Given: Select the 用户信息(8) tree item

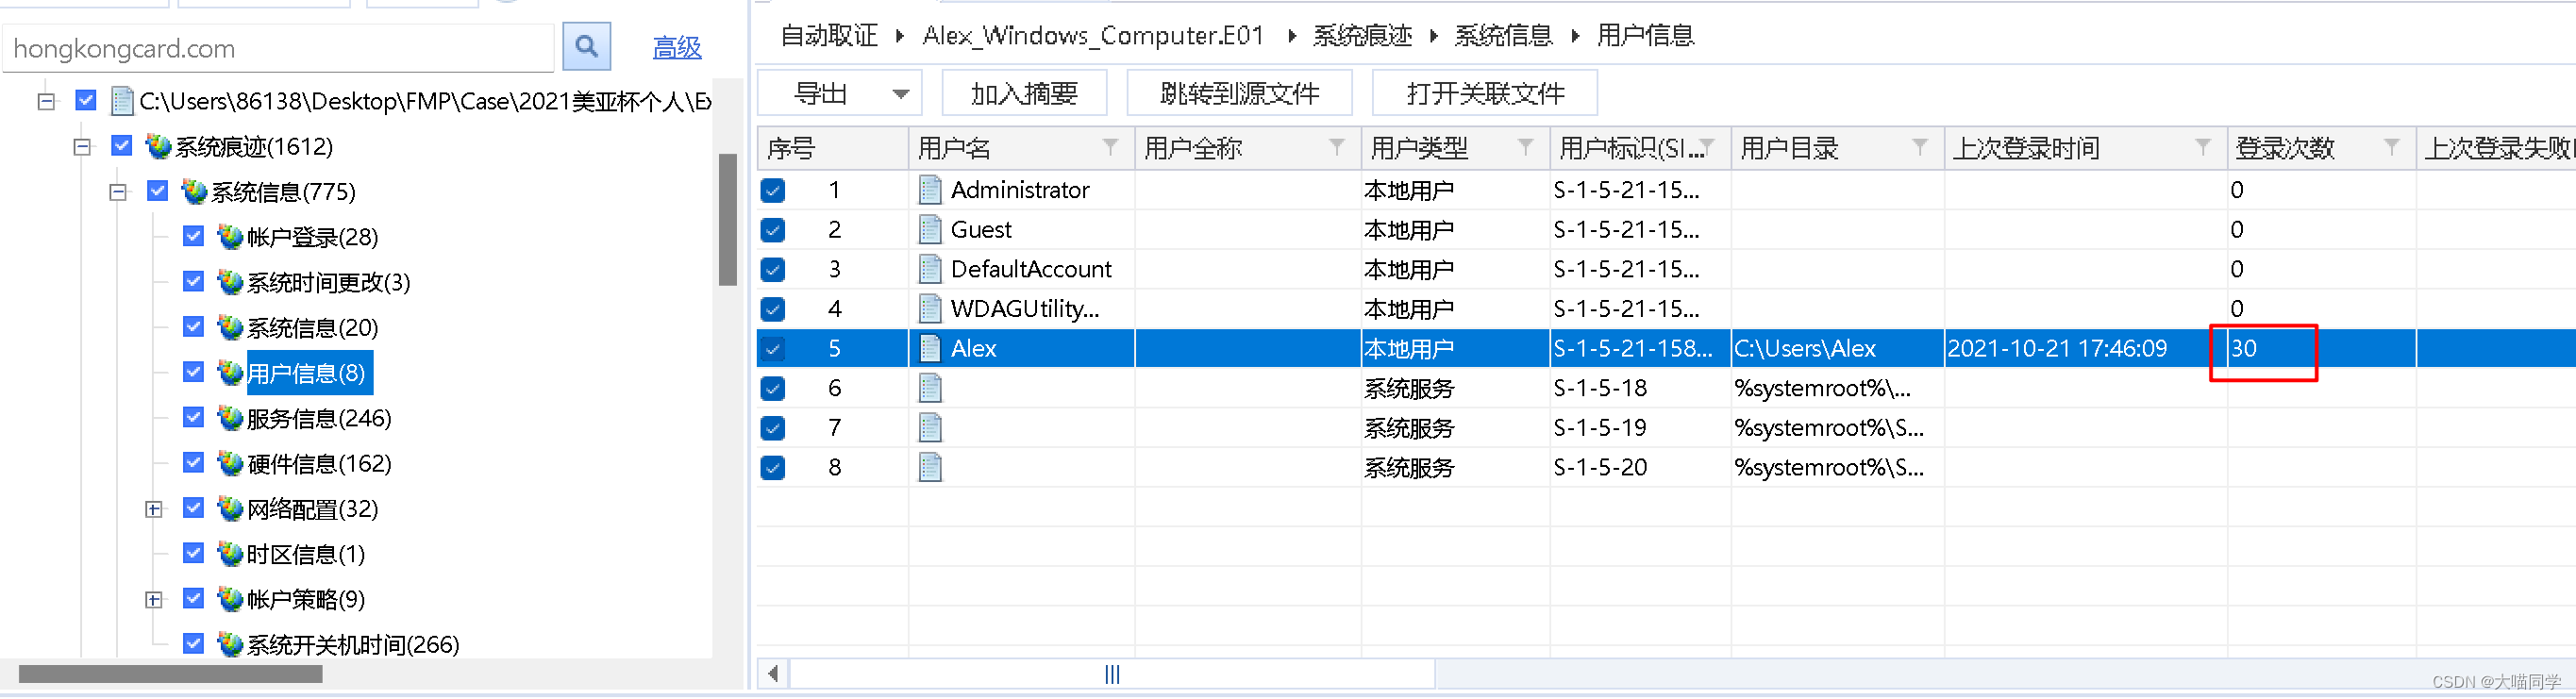Looking at the screenshot, I should point(309,373).
